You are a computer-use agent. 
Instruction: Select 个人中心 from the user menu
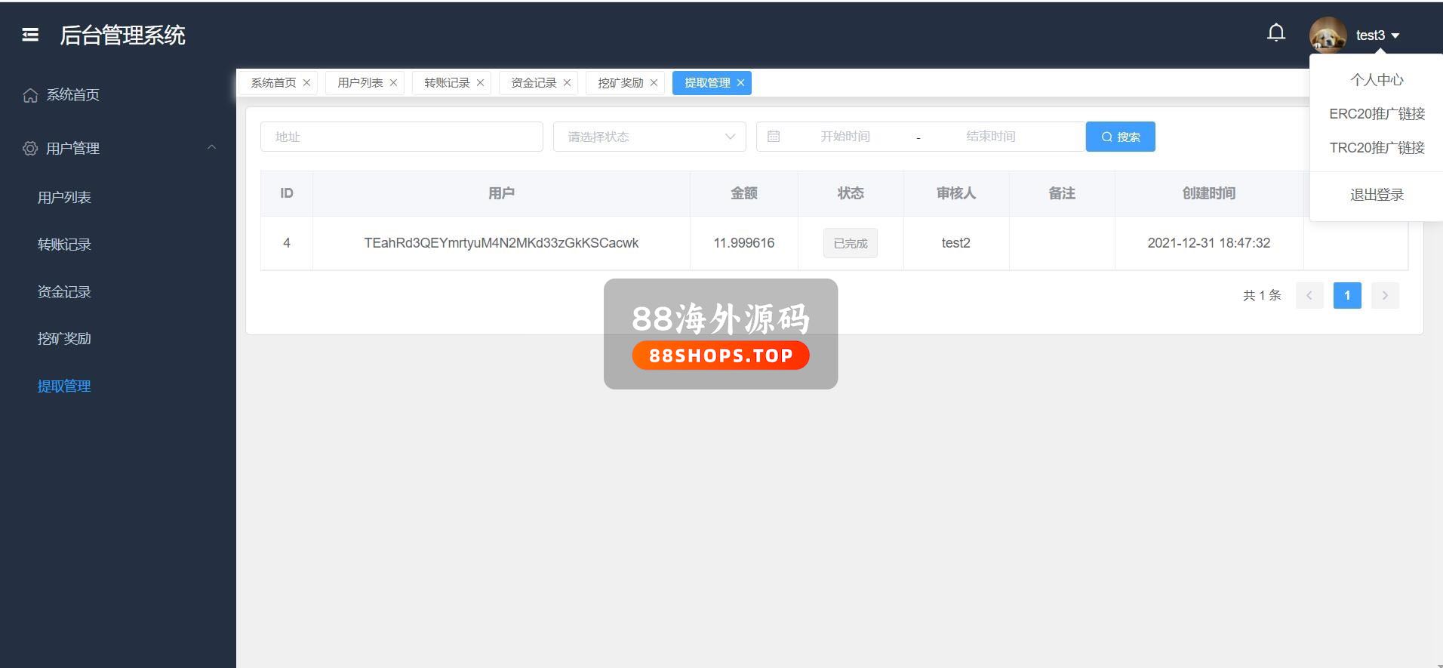pos(1377,80)
